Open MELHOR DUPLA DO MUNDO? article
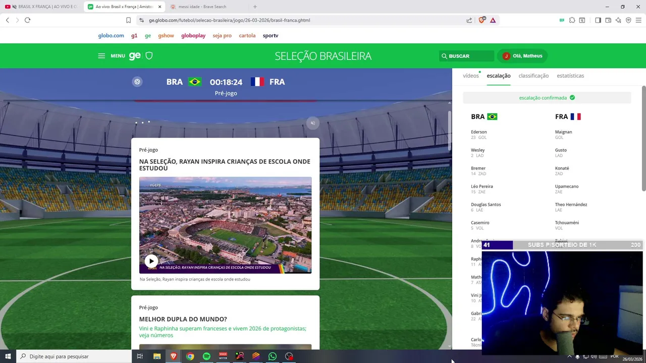The width and height of the screenshot is (646, 363). click(x=183, y=319)
